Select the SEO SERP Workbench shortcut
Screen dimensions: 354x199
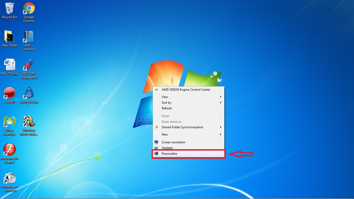tap(29, 69)
